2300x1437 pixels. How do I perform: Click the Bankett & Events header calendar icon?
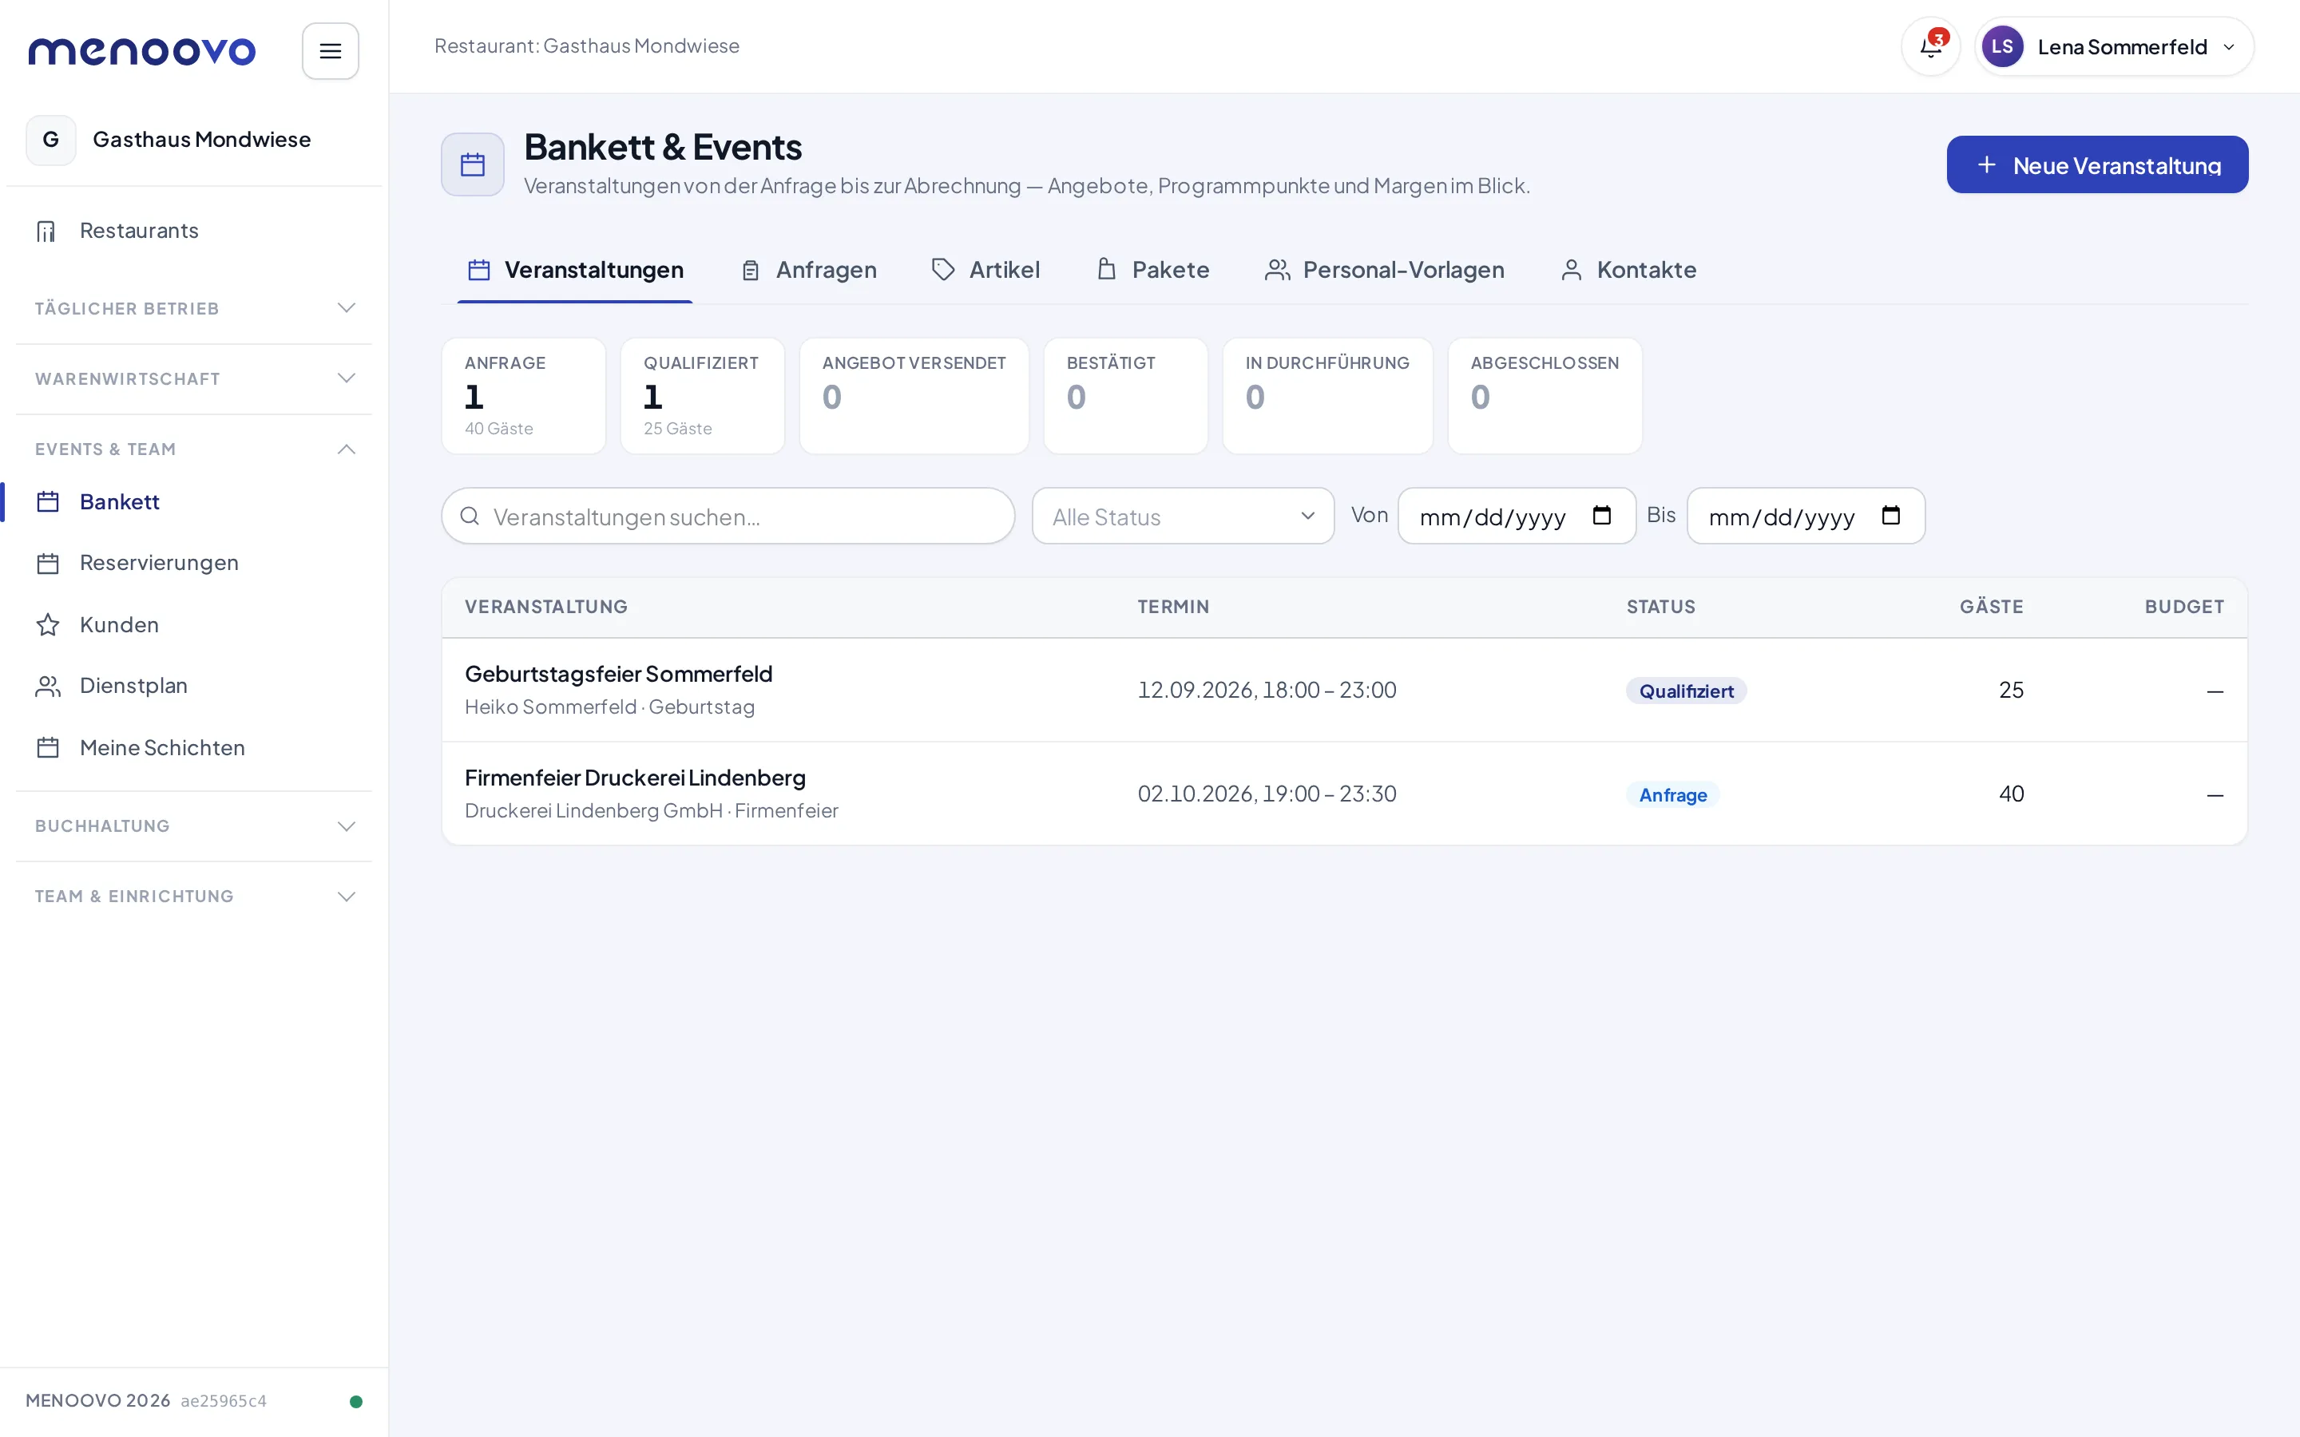[472, 164]
